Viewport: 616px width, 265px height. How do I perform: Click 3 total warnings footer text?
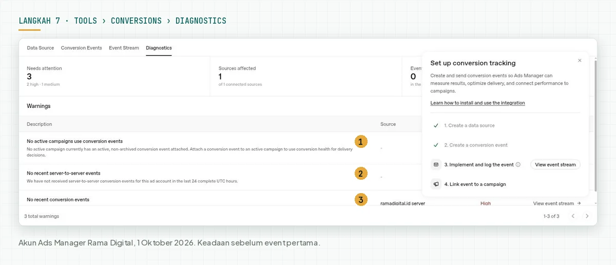tap(42, 216)
